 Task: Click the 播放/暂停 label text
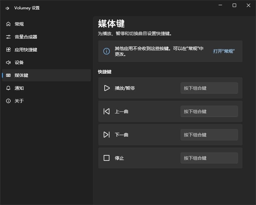[125, 88]
